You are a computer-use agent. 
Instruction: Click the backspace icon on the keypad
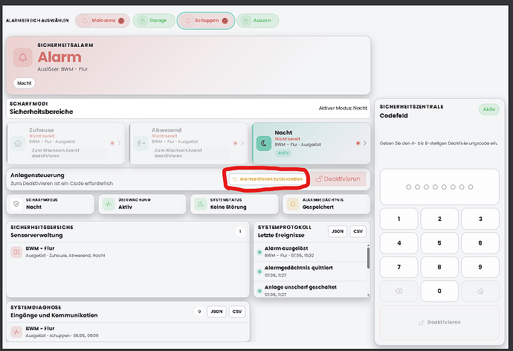tap(399, 292)
